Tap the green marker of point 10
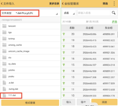 64,96
